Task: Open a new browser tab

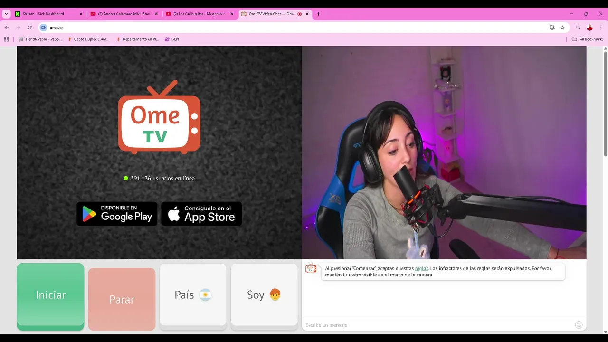Action: pos(318,14)
